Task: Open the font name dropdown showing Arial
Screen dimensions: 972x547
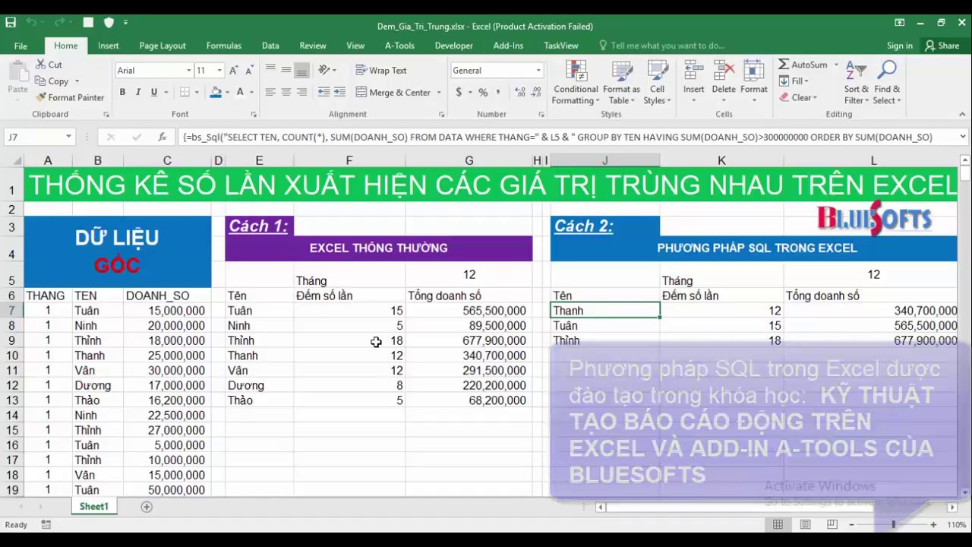Action: click(189, 71)
